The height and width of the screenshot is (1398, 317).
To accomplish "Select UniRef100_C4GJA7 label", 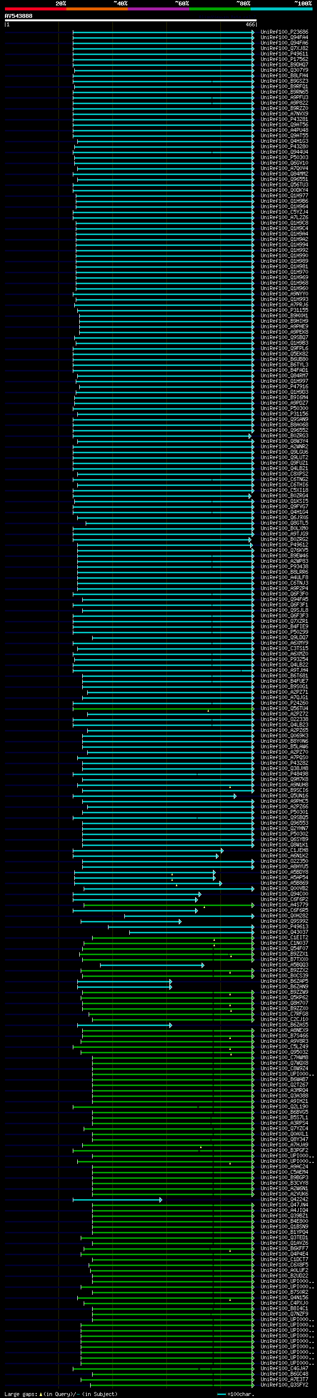I will pyautogui.click(x=284, y=1368).
